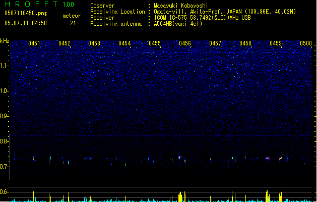Click the 0456 time marker
The image size is (317, 202).
pos(185,43)
